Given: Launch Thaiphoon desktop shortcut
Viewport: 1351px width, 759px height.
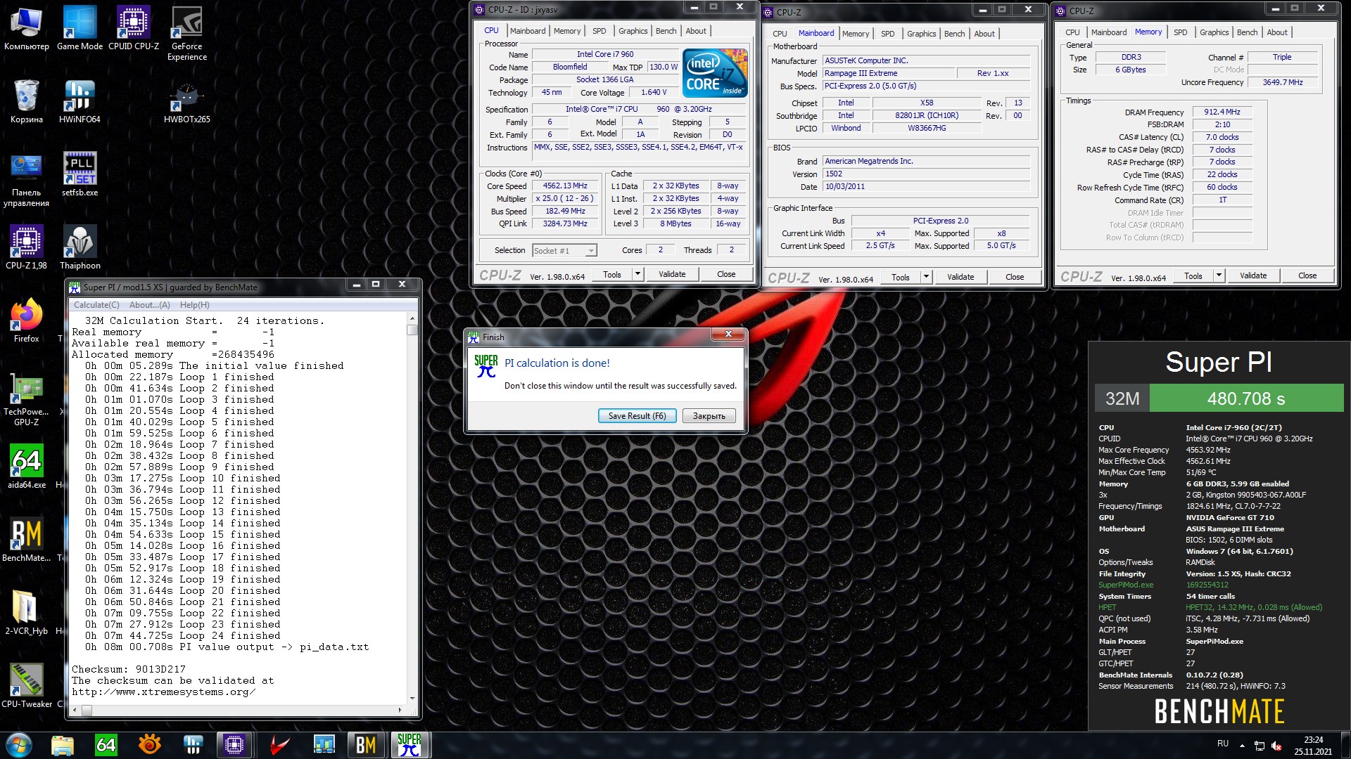Looking at the screenshot, I should coord(80,247).
